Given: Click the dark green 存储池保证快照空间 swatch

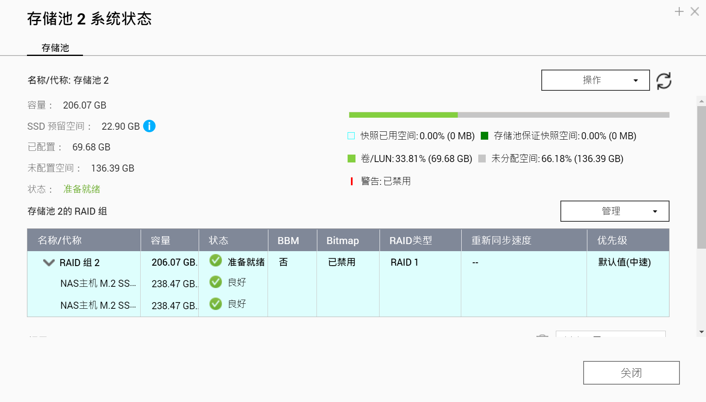Looking at the screenshot, I should pos(484,136).
